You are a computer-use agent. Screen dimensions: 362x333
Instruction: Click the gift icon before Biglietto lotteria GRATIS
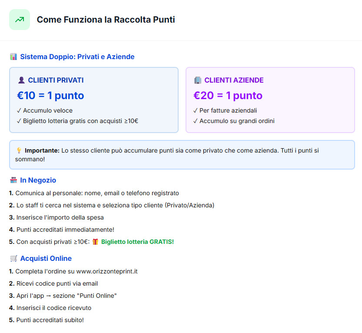pyautogui.click(x=95, y=242)
